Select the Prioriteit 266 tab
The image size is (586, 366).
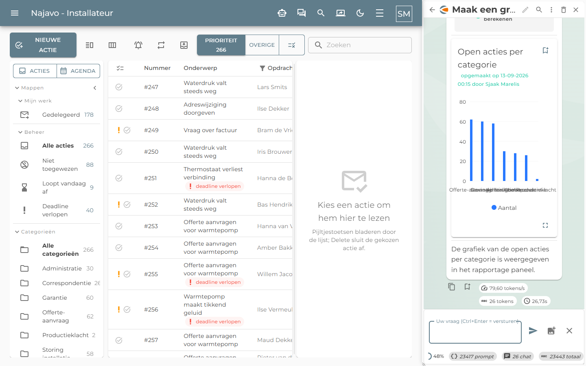[221, 45]
